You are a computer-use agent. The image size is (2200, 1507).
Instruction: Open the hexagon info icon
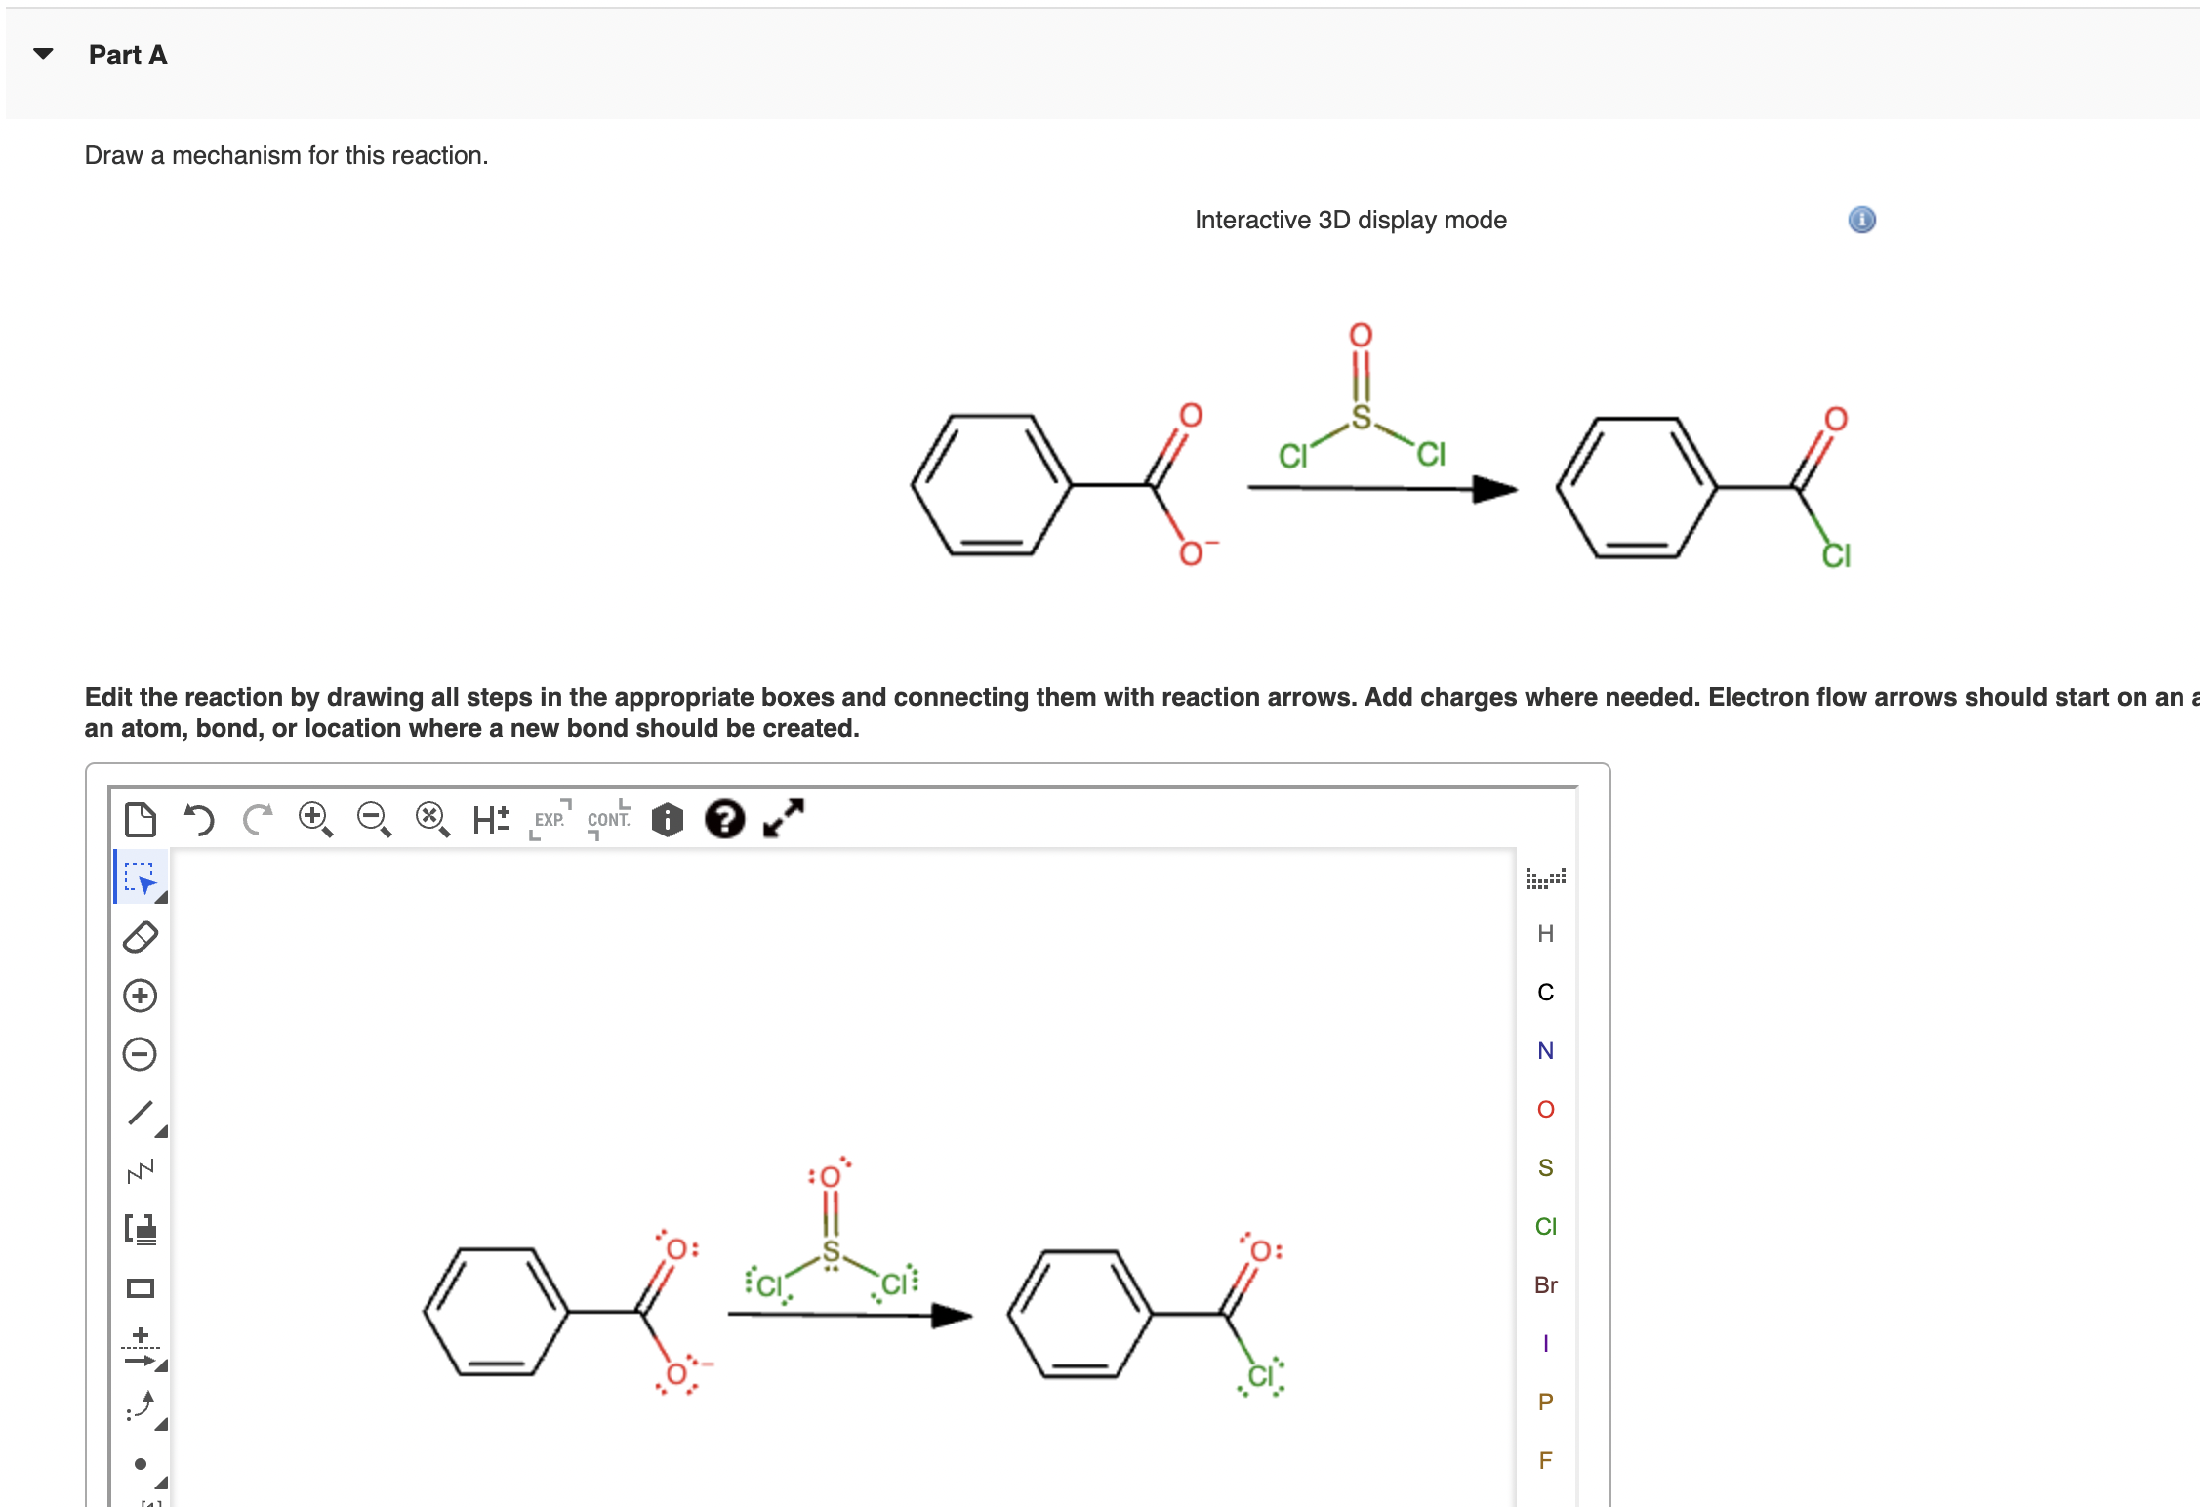tap(667, 819)
